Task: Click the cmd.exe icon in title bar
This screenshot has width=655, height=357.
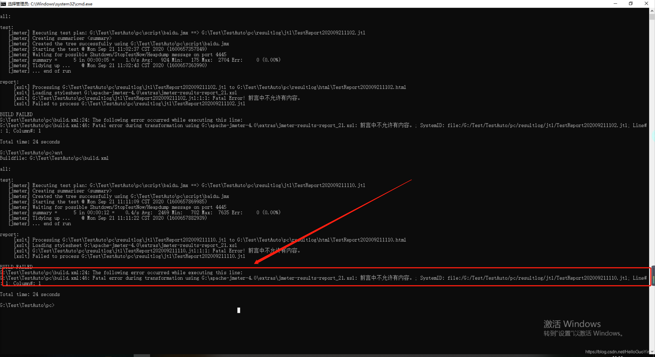Action: 3,4
